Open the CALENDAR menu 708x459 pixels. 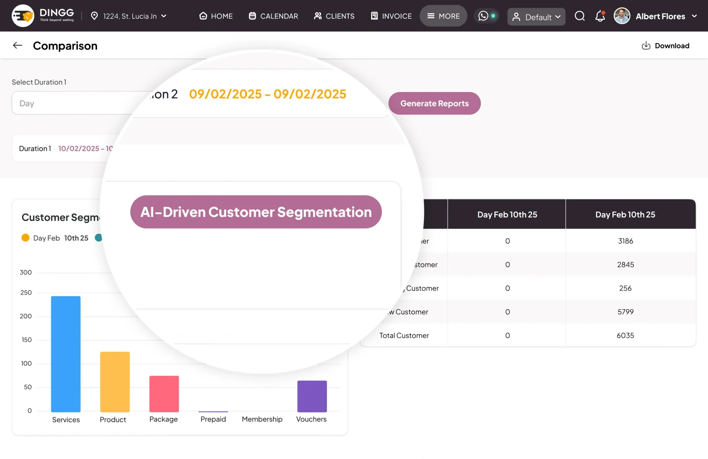point(273,16)
